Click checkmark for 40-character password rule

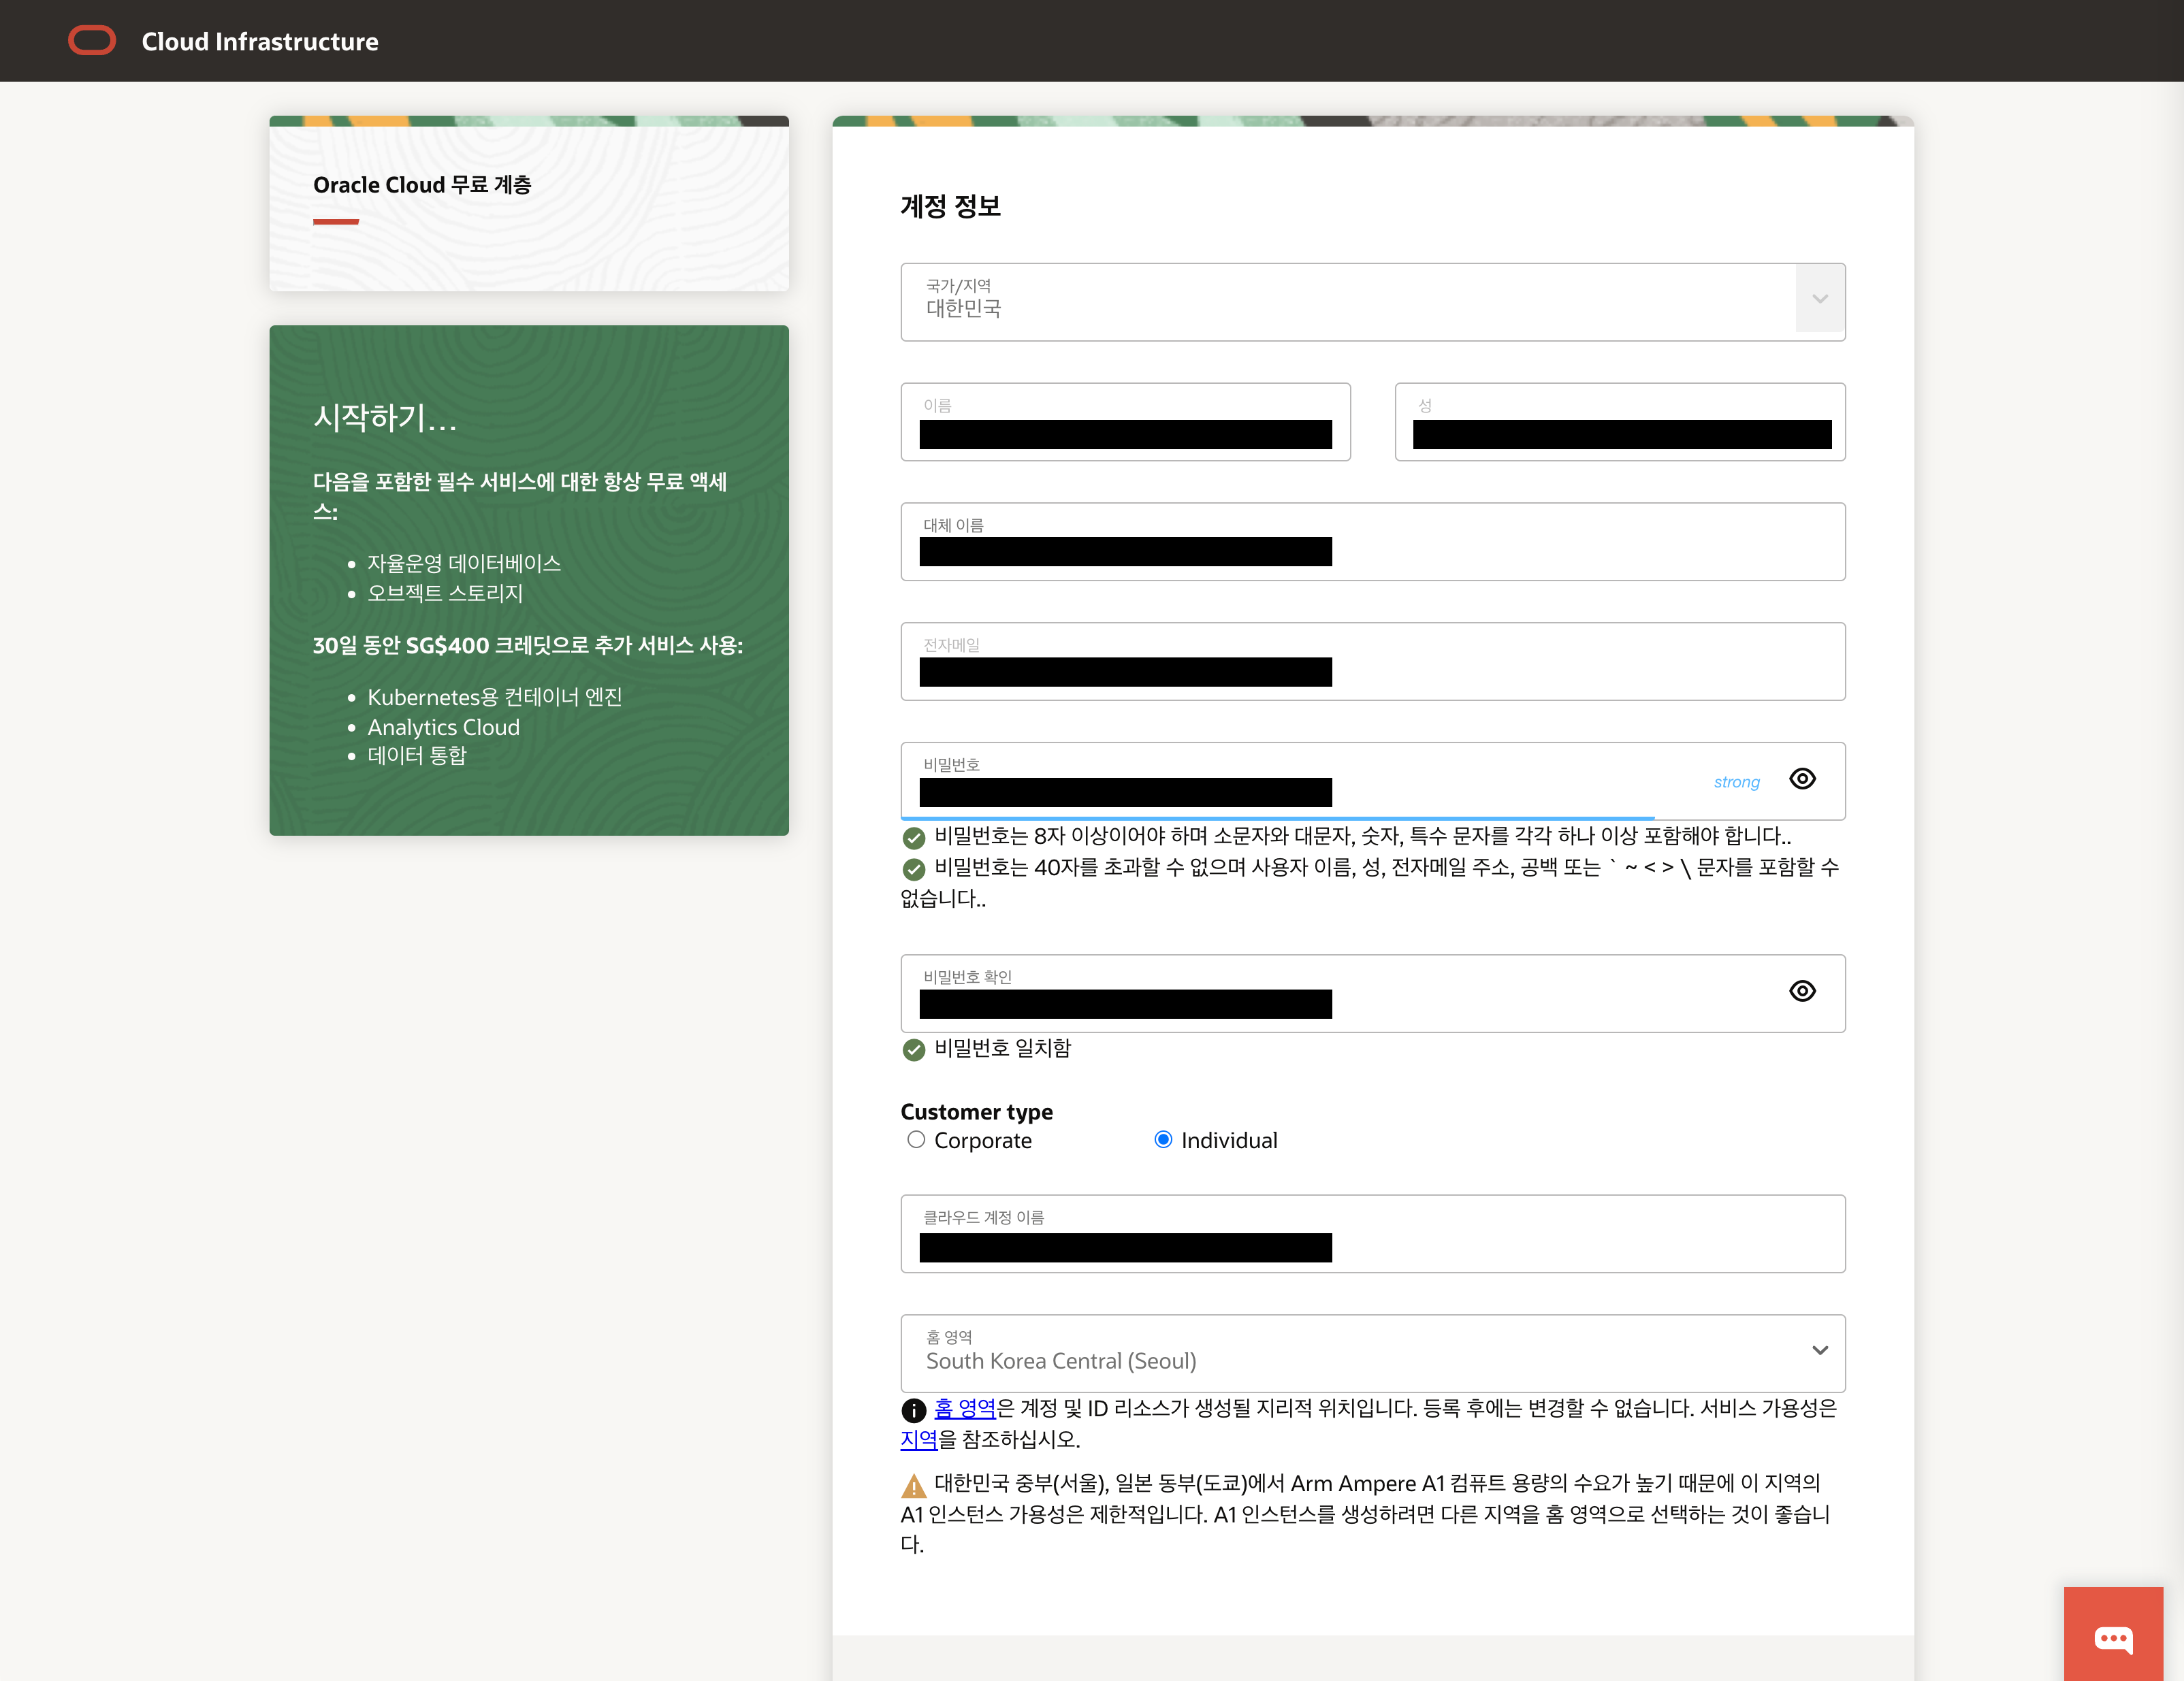913,868
